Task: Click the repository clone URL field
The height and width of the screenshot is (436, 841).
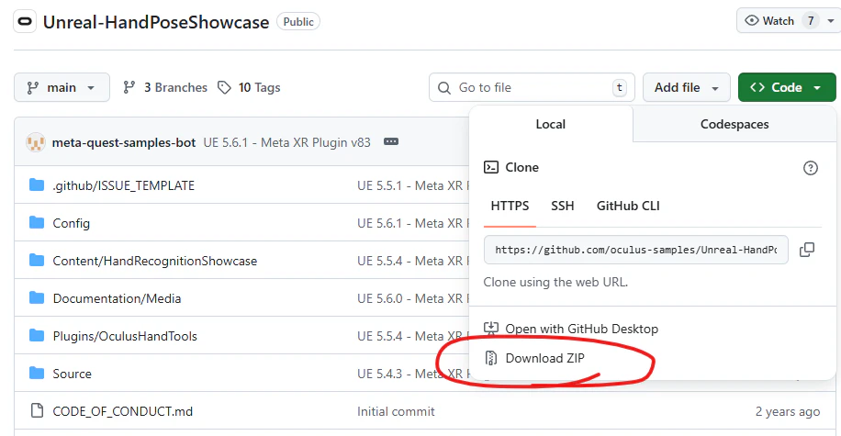Action: tap(636, 250)
